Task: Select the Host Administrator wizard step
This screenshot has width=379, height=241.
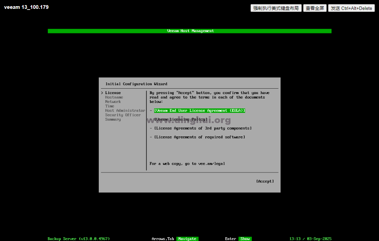Action: [x=125, y=110]
